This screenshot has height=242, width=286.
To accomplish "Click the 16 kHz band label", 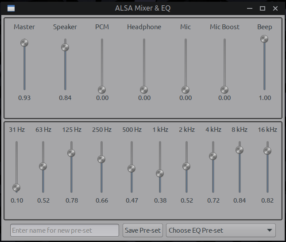I will (267, 130).
